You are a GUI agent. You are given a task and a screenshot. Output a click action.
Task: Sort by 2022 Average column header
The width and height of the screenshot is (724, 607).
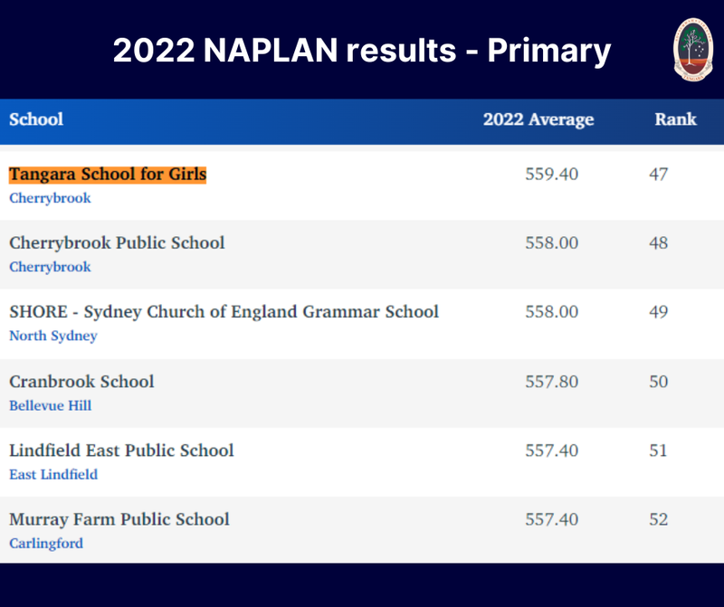(x=538, y=119)
